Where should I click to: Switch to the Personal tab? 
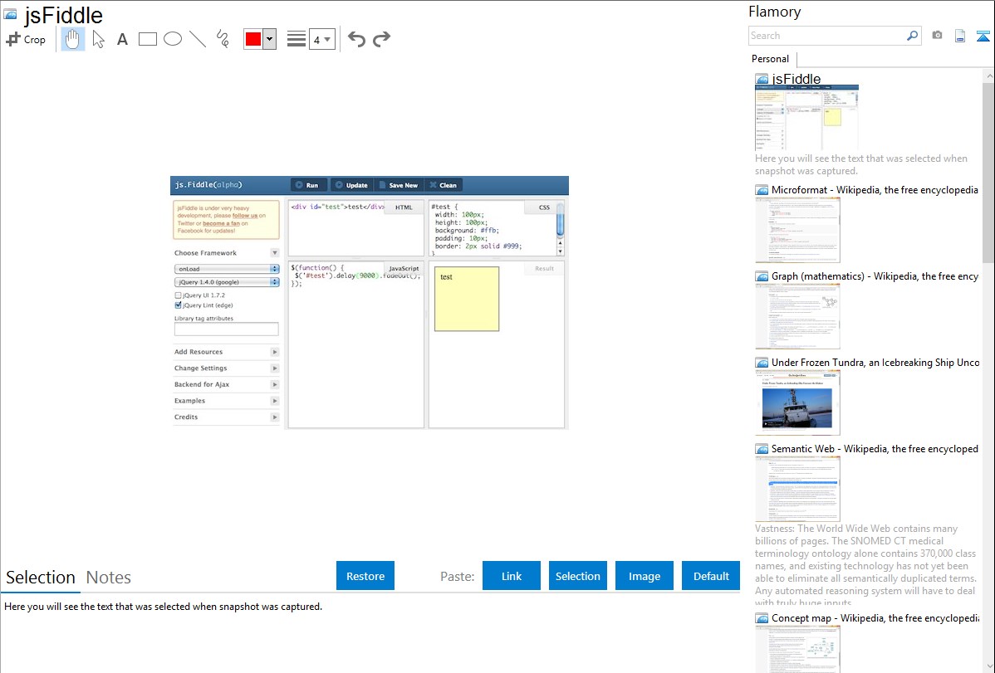(771, 58)
